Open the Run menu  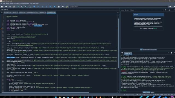tap(14, 4)
